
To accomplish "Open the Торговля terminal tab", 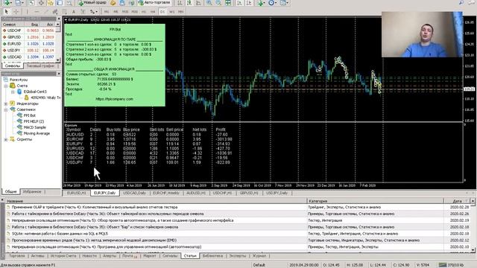I will 16,256.
